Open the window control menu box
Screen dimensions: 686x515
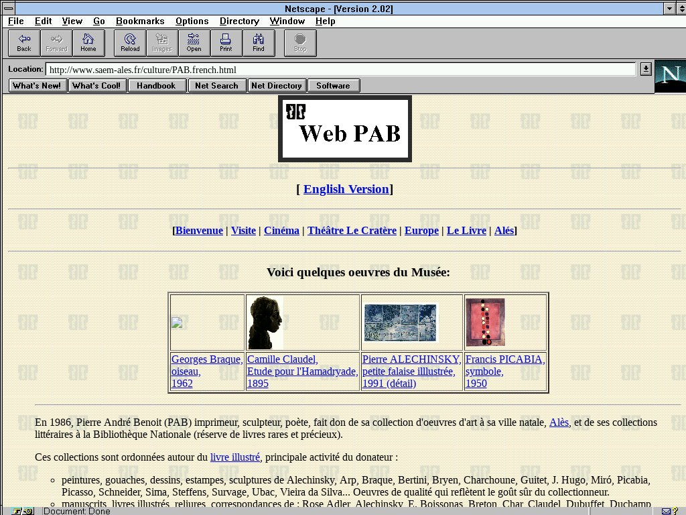(8, 9)
